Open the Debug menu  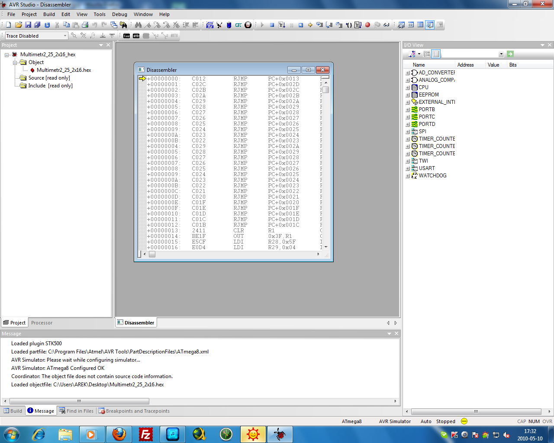pyautogui.click(x=119, y=14)
